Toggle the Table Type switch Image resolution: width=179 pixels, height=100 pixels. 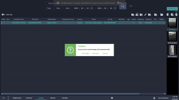tap(3, 14)
